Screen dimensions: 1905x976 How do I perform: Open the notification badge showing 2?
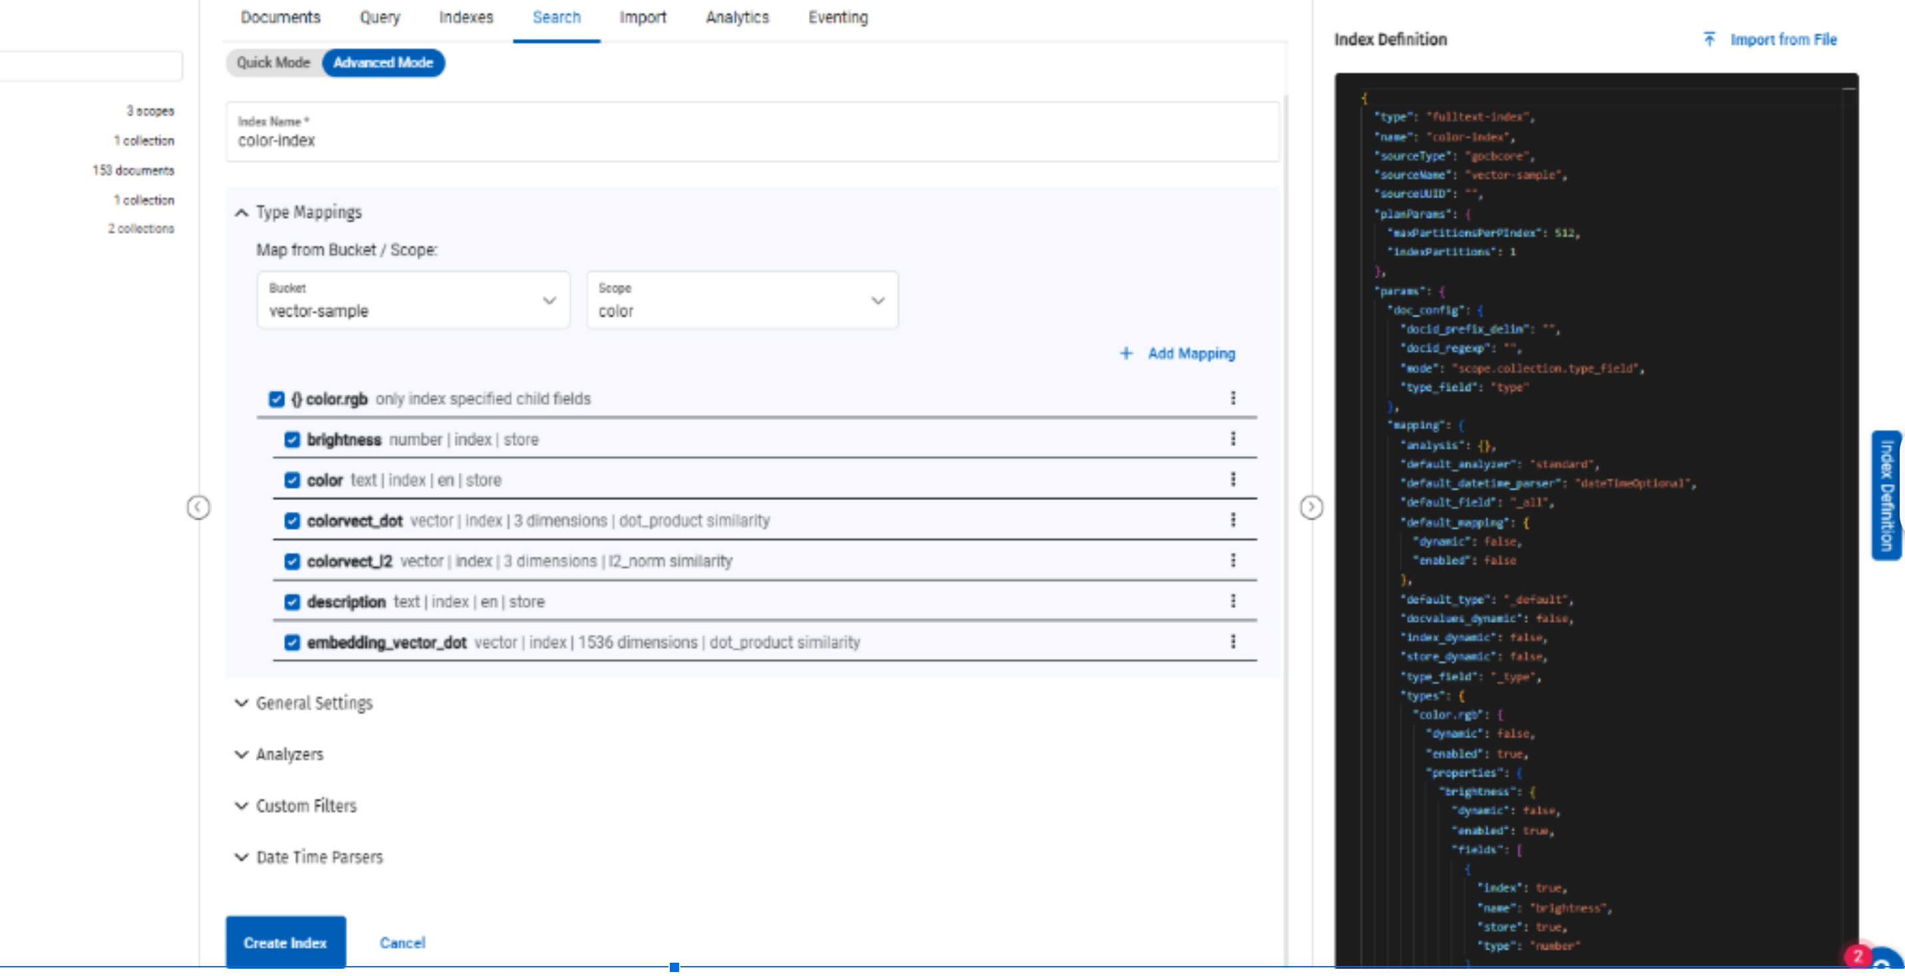pos(1858,955)
